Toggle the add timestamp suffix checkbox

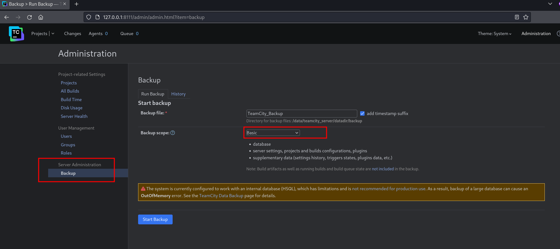pyautogui.click(x=362, y=113)
